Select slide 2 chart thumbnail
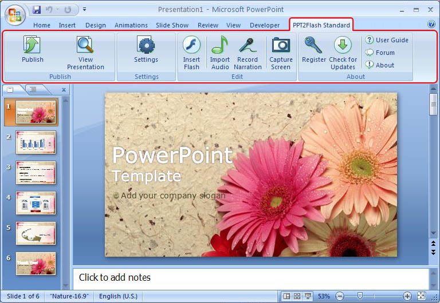 [36, 142]
